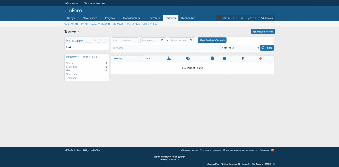Expand the Категория dropdown

(240, 48)
